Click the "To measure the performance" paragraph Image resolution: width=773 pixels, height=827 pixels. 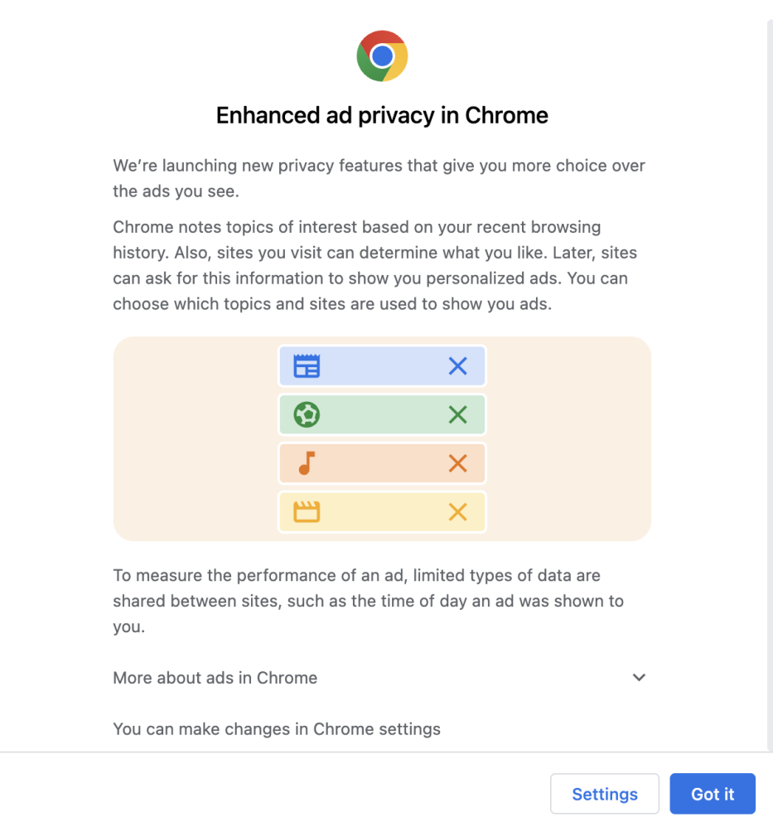pos(368,601)
